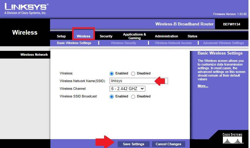Enable Wireless SSID Broadcast option
The image size is (250, 148).
click(x=112, y=97)
